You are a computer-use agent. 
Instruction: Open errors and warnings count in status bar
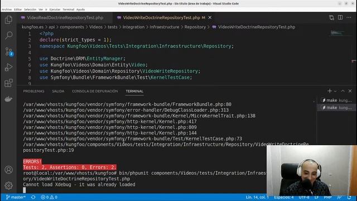[x=49, y=197]
